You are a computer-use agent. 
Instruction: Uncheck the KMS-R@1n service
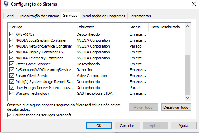pyautogui.click(x=12, y=34)
